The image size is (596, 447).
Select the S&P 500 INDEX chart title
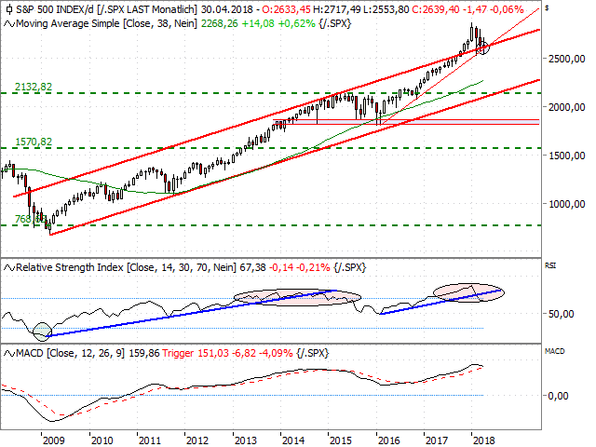(x=55, y=9)
